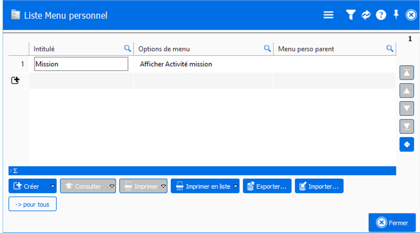The width and height of the screenshot is (420, 233).
Task: Search the Options de menu column
Action: pyautogui.click(x=267, y=49)
